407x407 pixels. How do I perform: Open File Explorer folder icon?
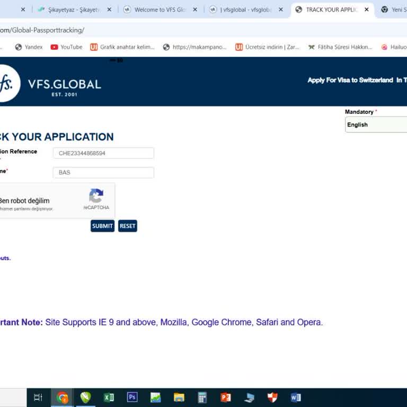[179, 397]
